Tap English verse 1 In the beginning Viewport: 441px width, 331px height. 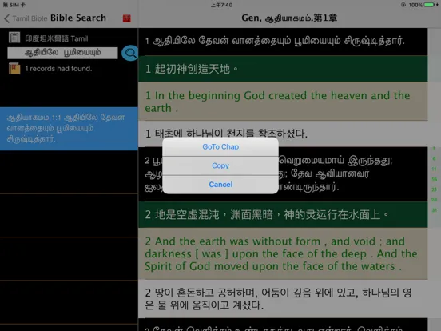point(283,102)
